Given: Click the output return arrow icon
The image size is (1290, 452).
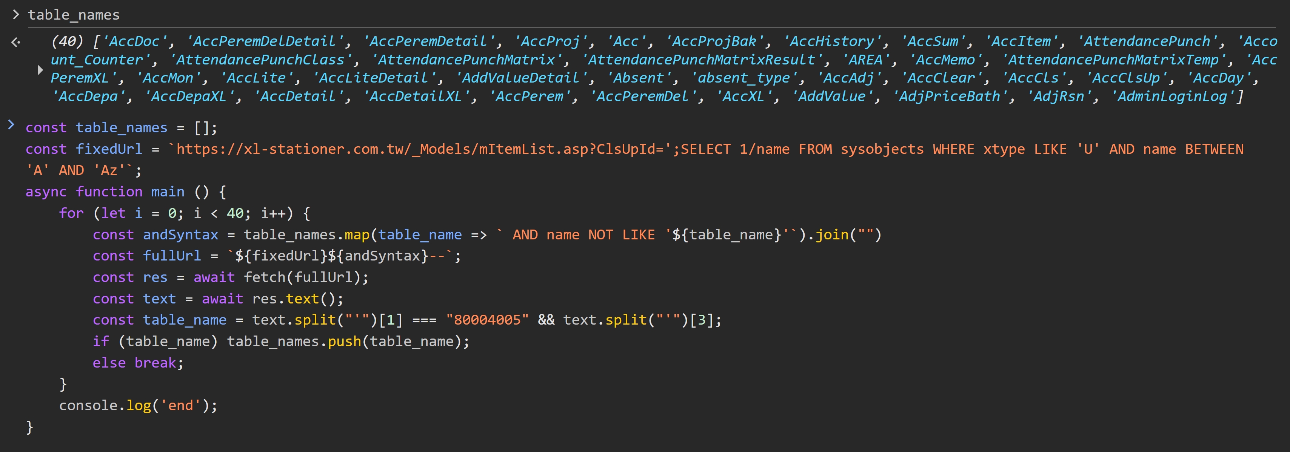Looking at the screenshot, I should tap(16, 42).
